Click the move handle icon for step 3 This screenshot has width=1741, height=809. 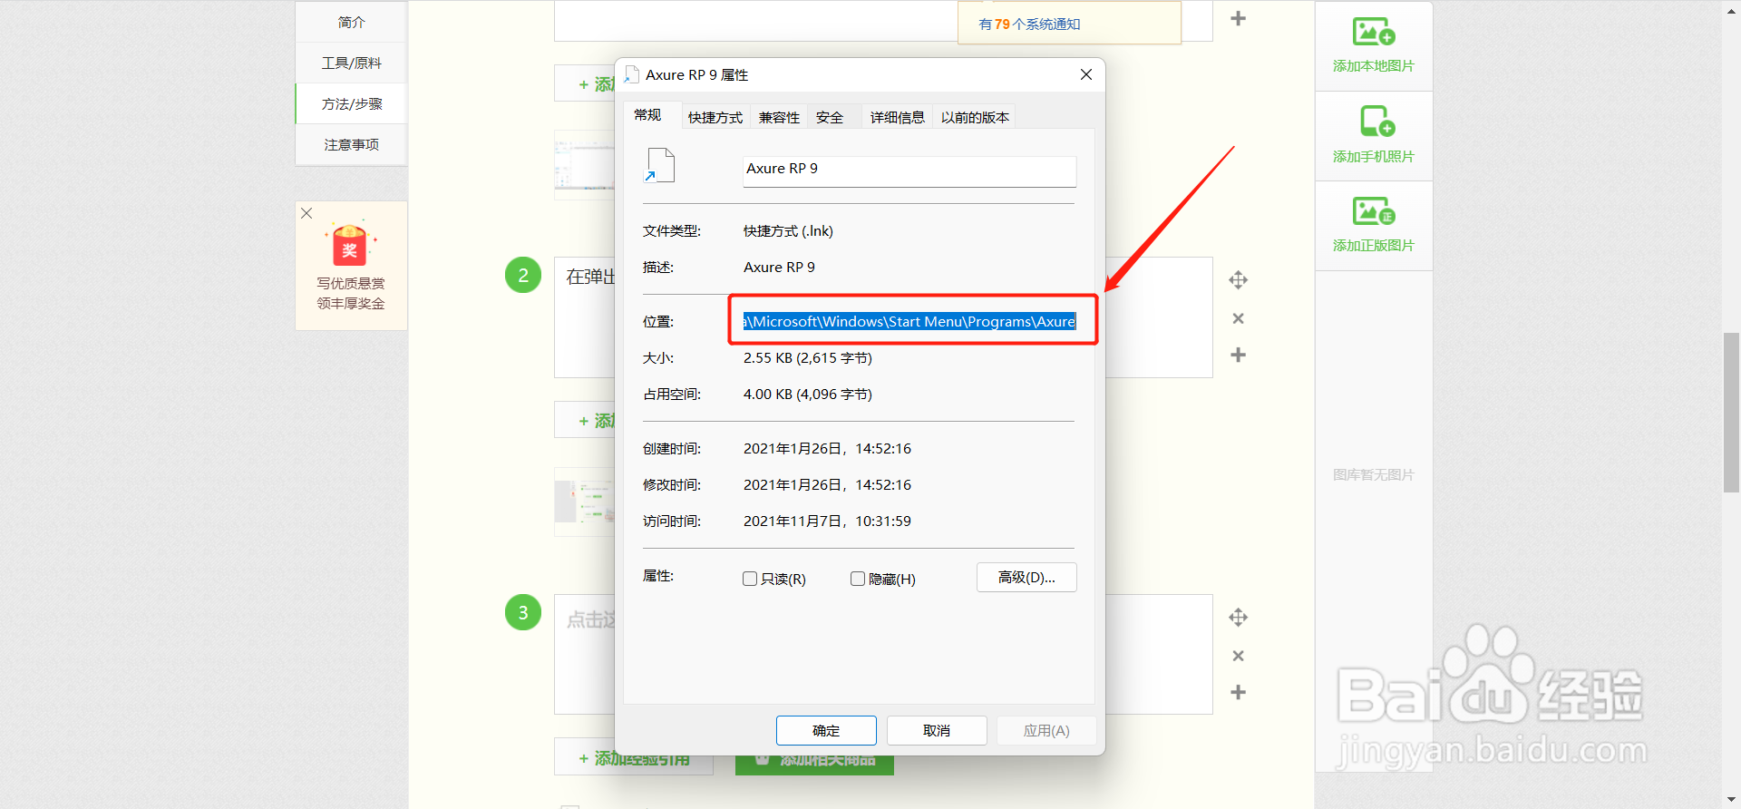(1238, 618)
